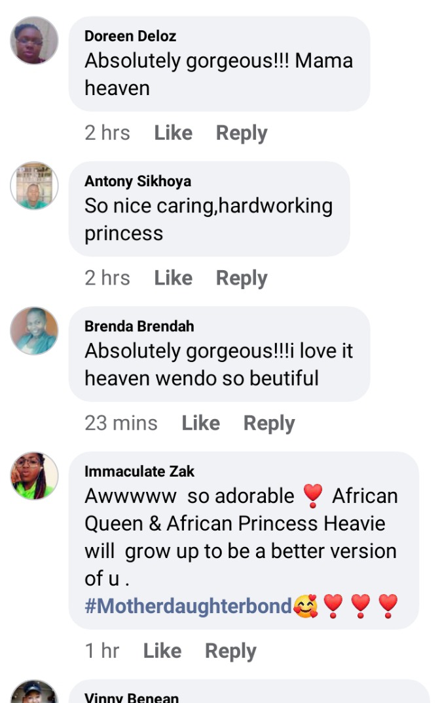Image resolution: width=440 pixels, height=703 pixels.
Task: Like Brenda Brendah's comment
Action: coord(200,423)
